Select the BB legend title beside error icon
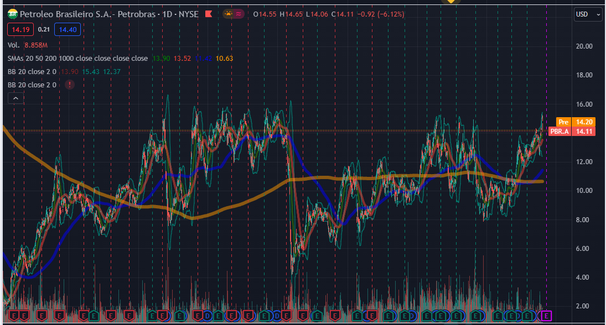Viewport: 606px width, 325px height. coord(32,85)
